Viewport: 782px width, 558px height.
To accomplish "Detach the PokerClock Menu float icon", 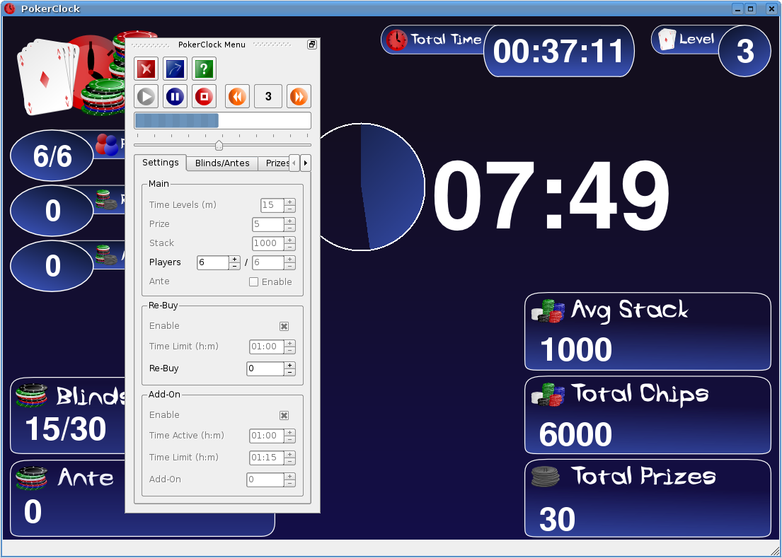I will 311,45.
